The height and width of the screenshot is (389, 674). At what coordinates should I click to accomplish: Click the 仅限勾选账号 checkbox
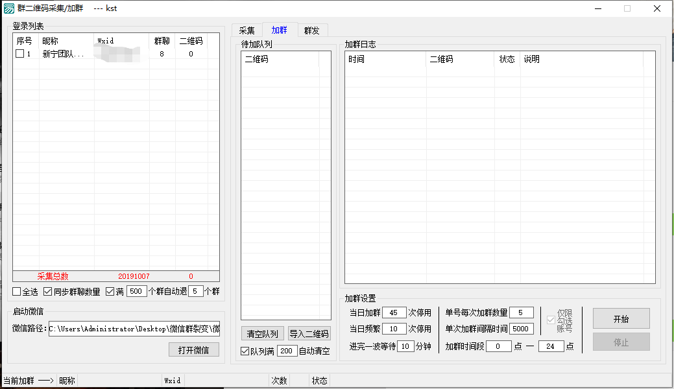pyautogui.click(x=551, y=320)
